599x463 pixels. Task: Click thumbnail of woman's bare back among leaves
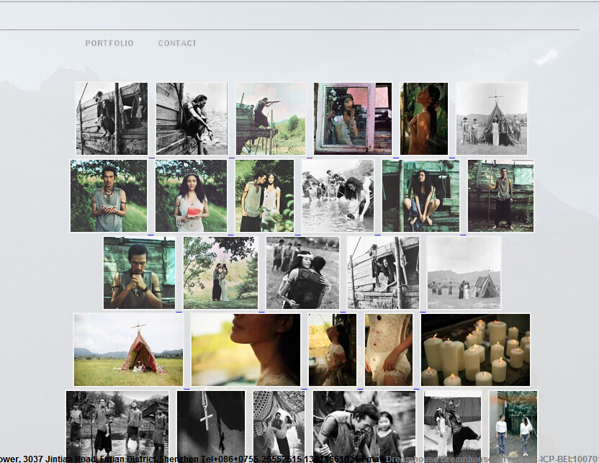424,118
